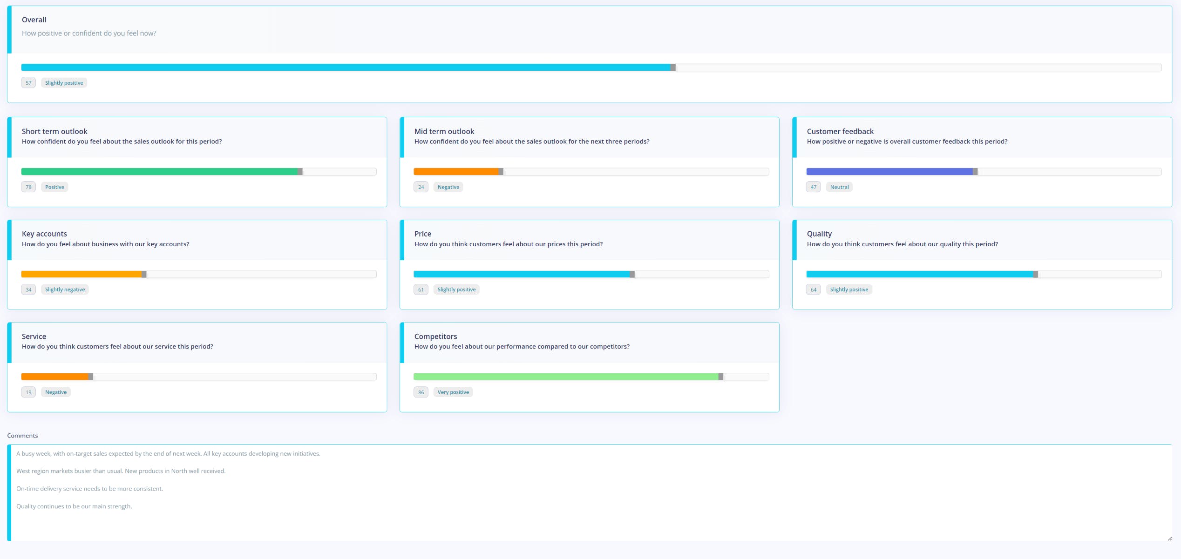Click the Slightly negative label under Key accounts
The image size is (1181, 559).
[x=65, y=290]
